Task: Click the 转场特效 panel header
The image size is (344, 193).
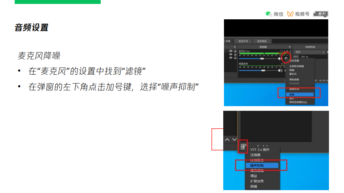Action: coord(310,47)
